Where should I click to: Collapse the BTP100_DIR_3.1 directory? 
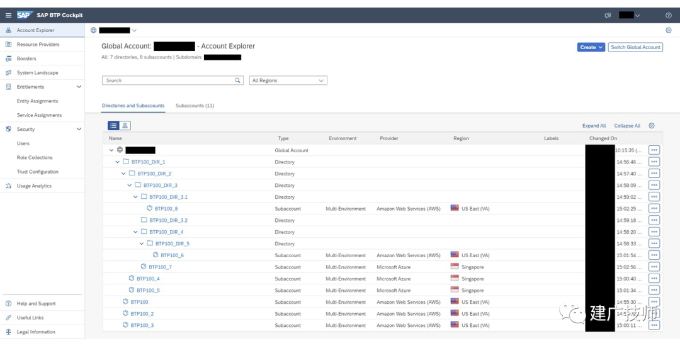pyautogui.click(x=136, y=197)
